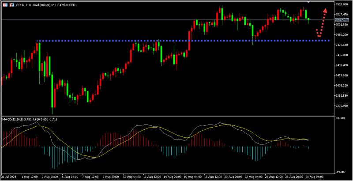
Task: Select the blue dotted horizontal resistance line
Action: [x=183, y=41]
